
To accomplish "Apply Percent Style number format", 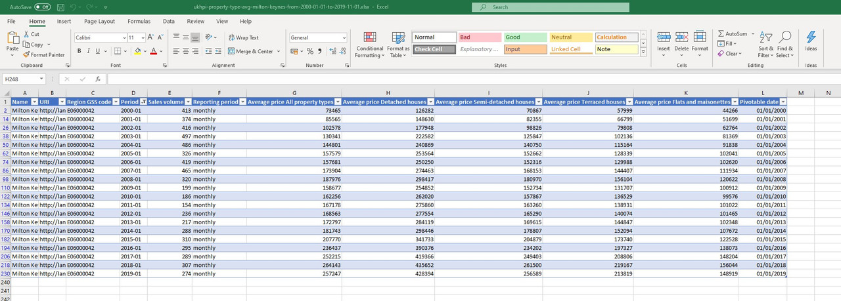I will 310,50.
